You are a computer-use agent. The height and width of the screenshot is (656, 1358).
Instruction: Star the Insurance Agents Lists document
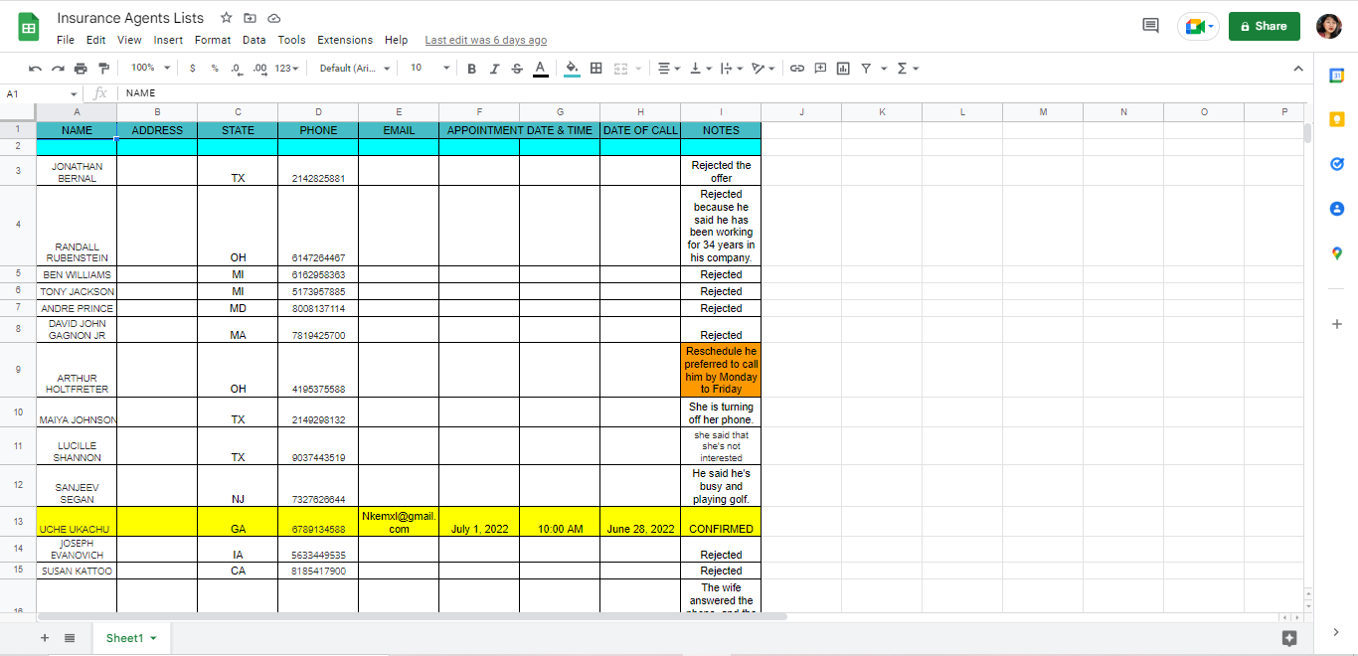pyautogui.click(x=227, y=18)
